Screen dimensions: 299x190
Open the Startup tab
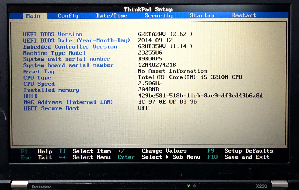tap(202, 16)
